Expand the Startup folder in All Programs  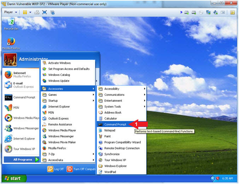68,101
